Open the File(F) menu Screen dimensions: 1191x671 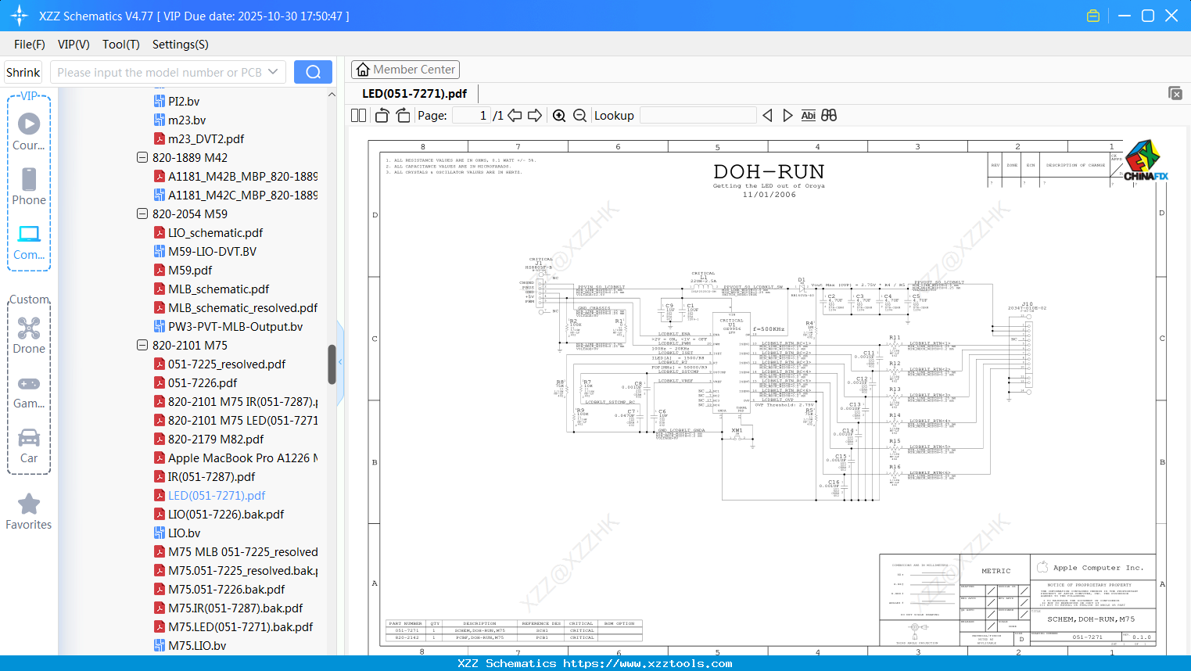tap(30, 45)
